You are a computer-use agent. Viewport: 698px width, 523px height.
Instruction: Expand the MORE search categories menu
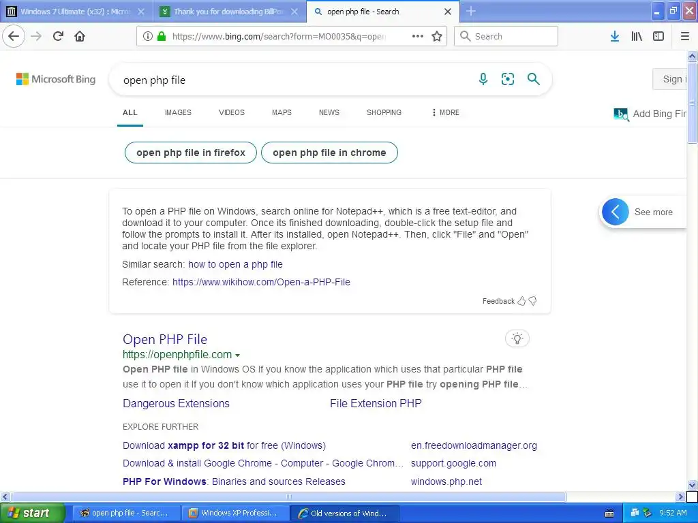coord(446,112)
